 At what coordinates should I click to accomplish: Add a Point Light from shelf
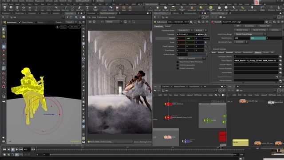[x=158, y=8]
